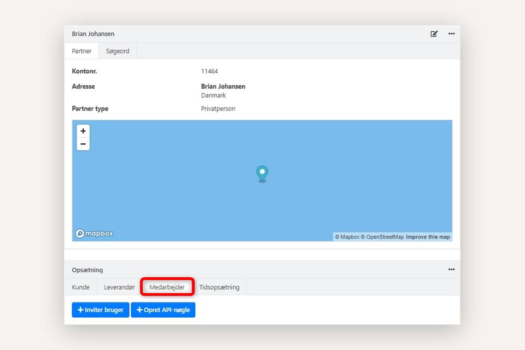The width and height of the screenshot is (525, 350).
Task: Open the Tidsopsætning tab
Action: 219,287
